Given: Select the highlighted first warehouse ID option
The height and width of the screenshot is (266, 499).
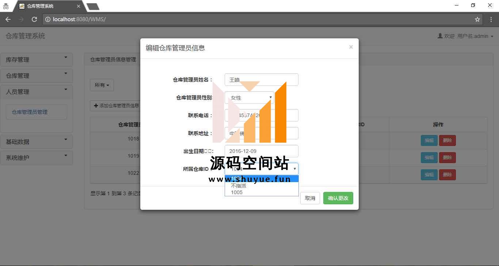Looking at the screenshot, I should coord(262,179).
